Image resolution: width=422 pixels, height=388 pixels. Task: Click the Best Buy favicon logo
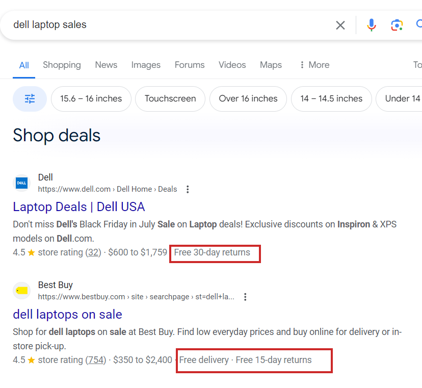[x=21, y=290]
